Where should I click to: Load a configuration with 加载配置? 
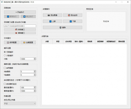pos(28,42)
